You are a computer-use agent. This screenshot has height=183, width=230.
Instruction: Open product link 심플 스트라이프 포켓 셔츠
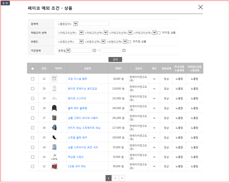coord(83,147)
